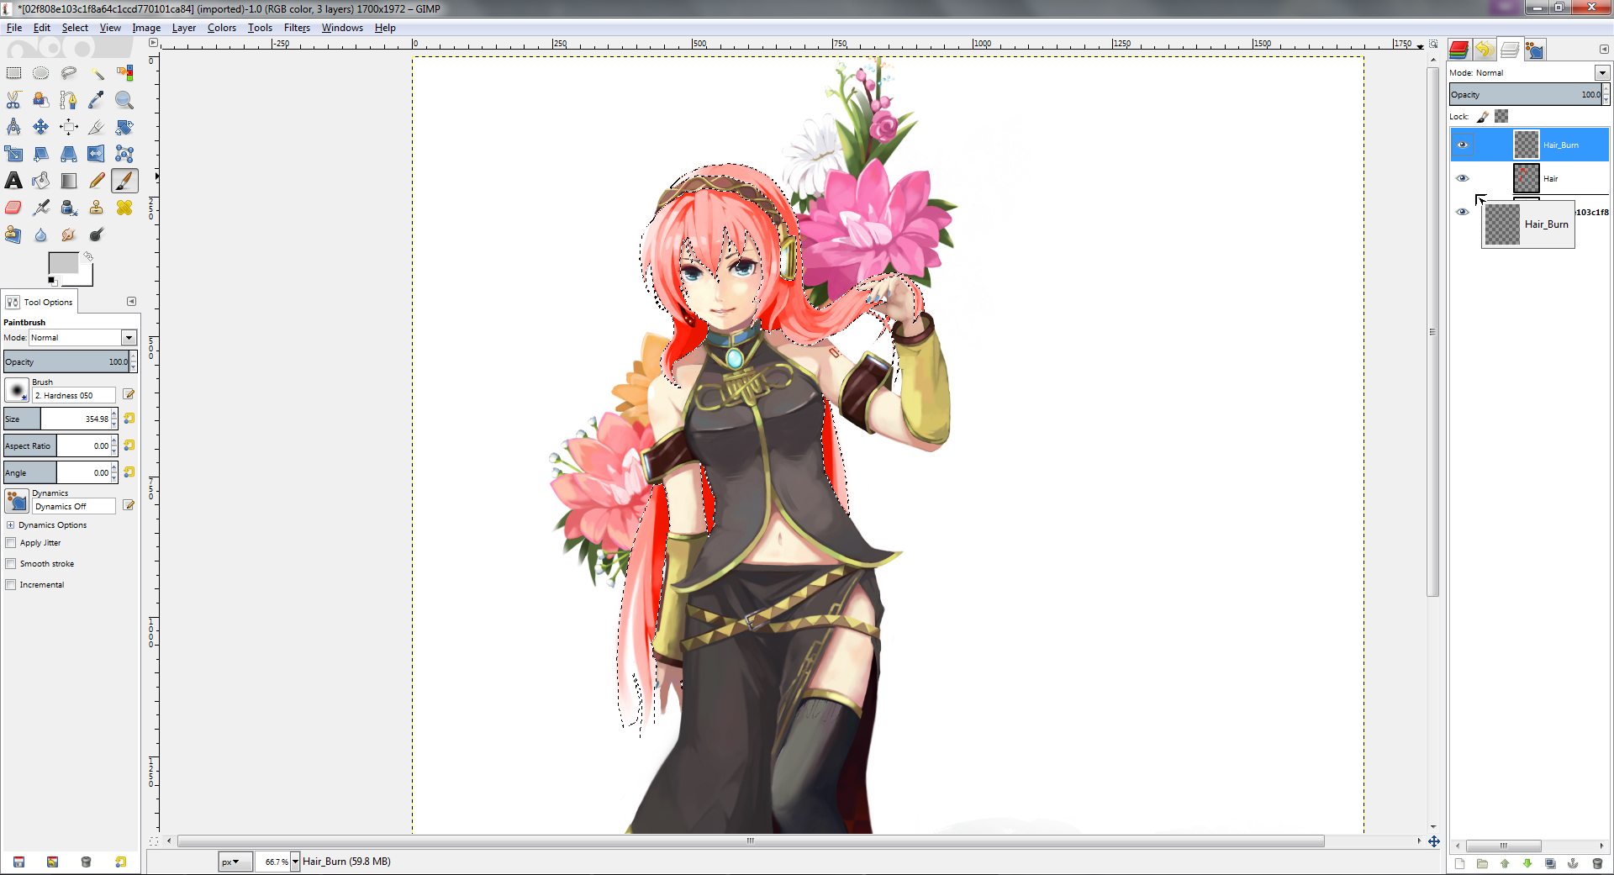
Task: Select the Dodge/Burn tool
Action: [97, 235]
